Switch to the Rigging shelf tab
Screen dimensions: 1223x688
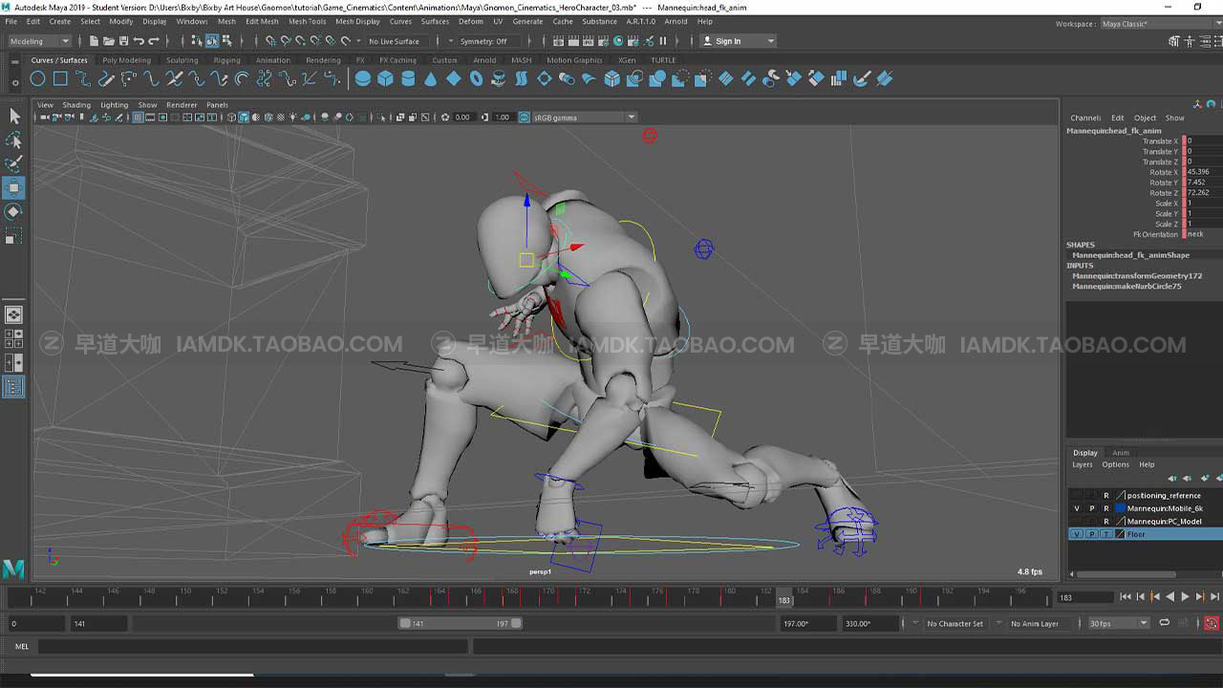(226, 60)
